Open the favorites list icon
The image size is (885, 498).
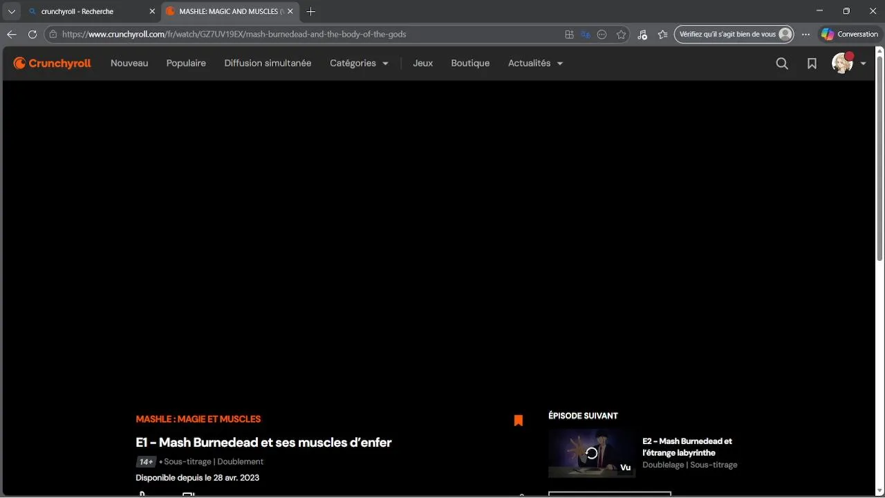click(663, 34)
